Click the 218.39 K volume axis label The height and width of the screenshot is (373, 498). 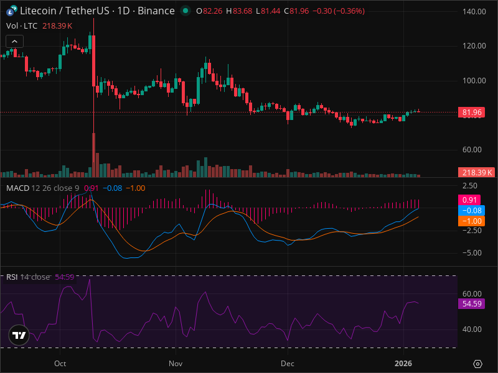coord(476,172)
